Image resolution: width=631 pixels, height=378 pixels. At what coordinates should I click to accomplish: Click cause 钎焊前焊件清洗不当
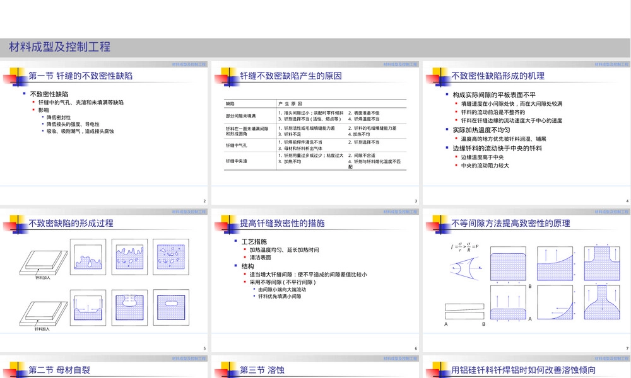(x=300, y=142)
